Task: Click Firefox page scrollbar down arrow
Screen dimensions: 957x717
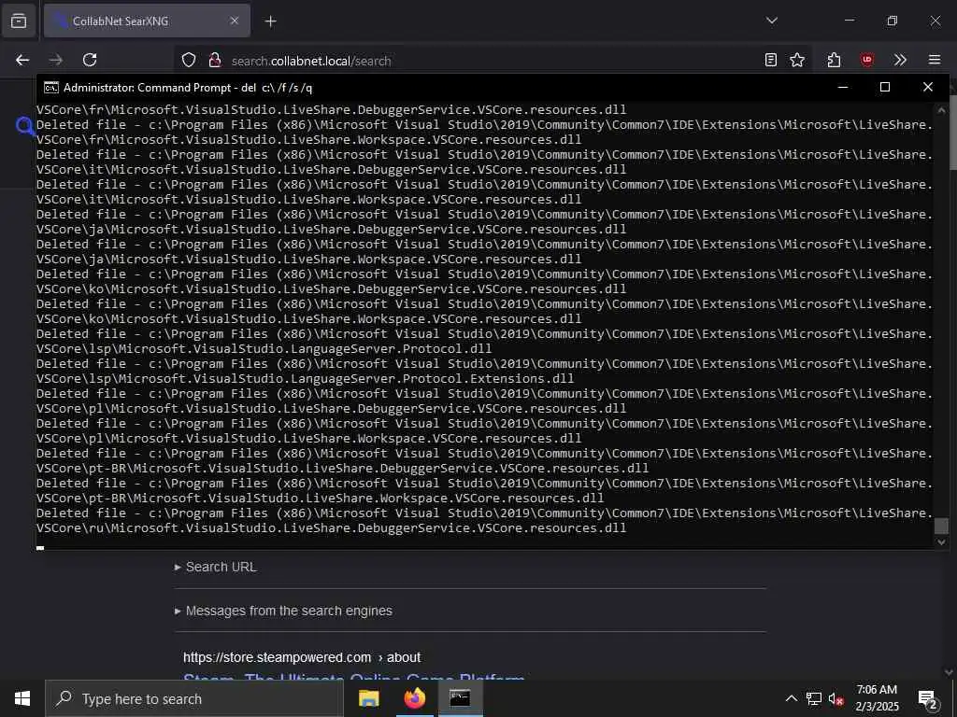Action: pos(950,672)
